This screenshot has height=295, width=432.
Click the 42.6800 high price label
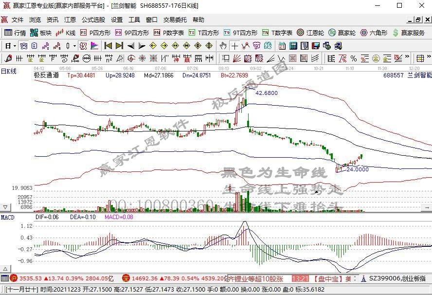267,93
